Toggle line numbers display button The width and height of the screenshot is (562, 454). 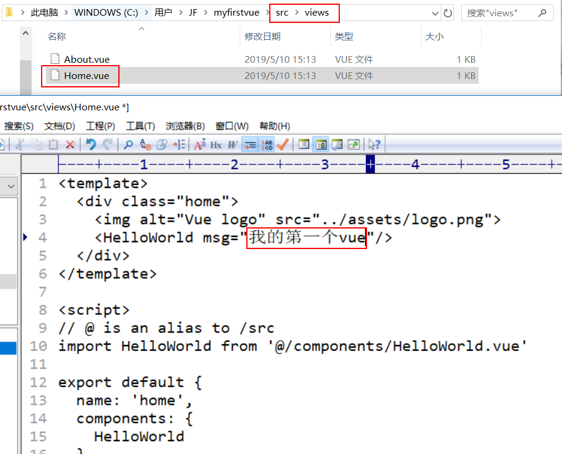pyautogui.click(x=267, y=145)
